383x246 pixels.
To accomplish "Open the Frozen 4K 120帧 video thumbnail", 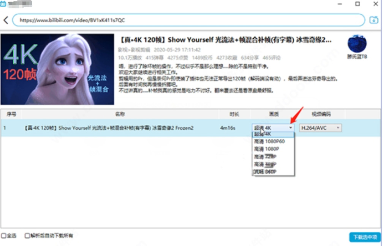I will 57,69.
